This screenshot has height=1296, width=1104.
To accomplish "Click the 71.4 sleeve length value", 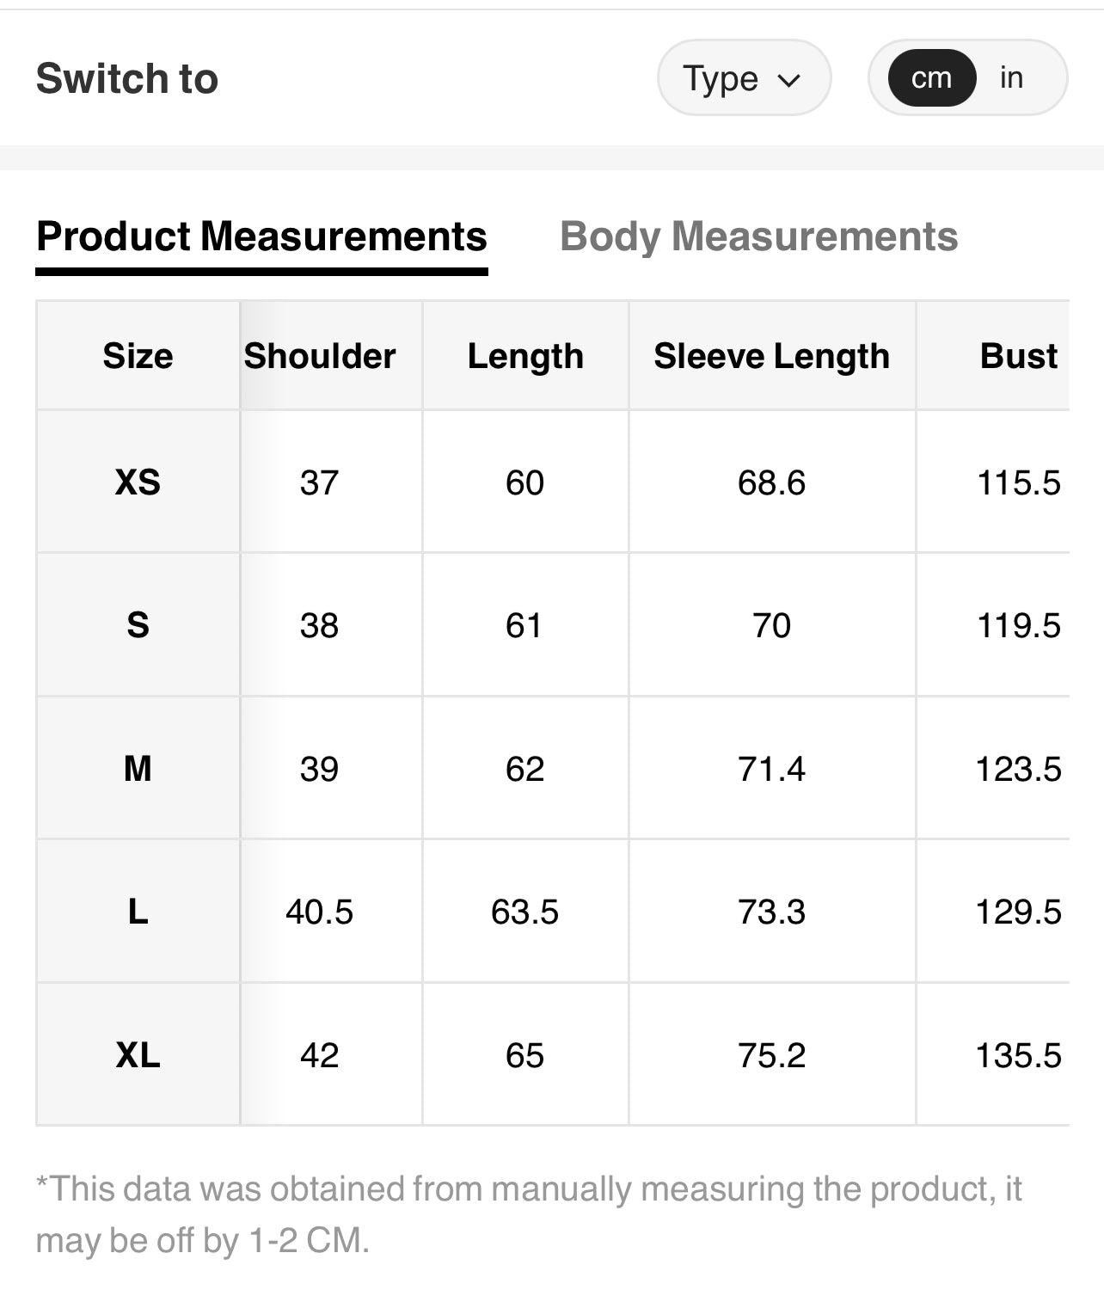I will tap(771, 769).
